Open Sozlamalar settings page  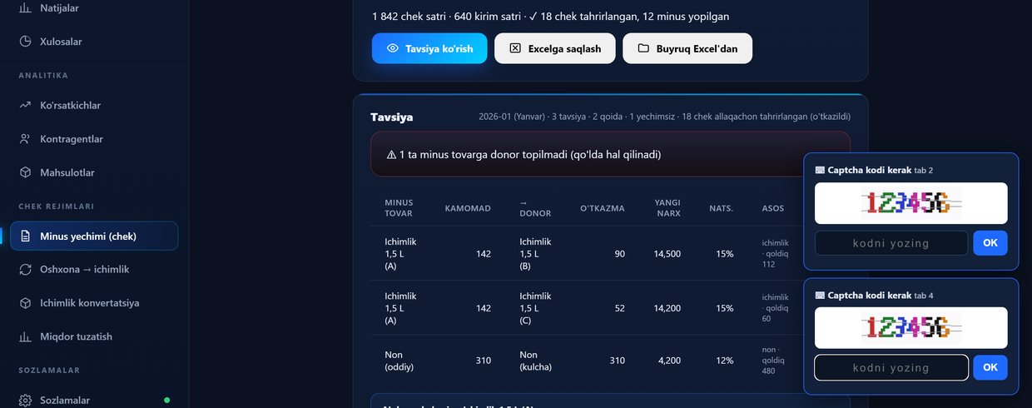tap(94, 400)
